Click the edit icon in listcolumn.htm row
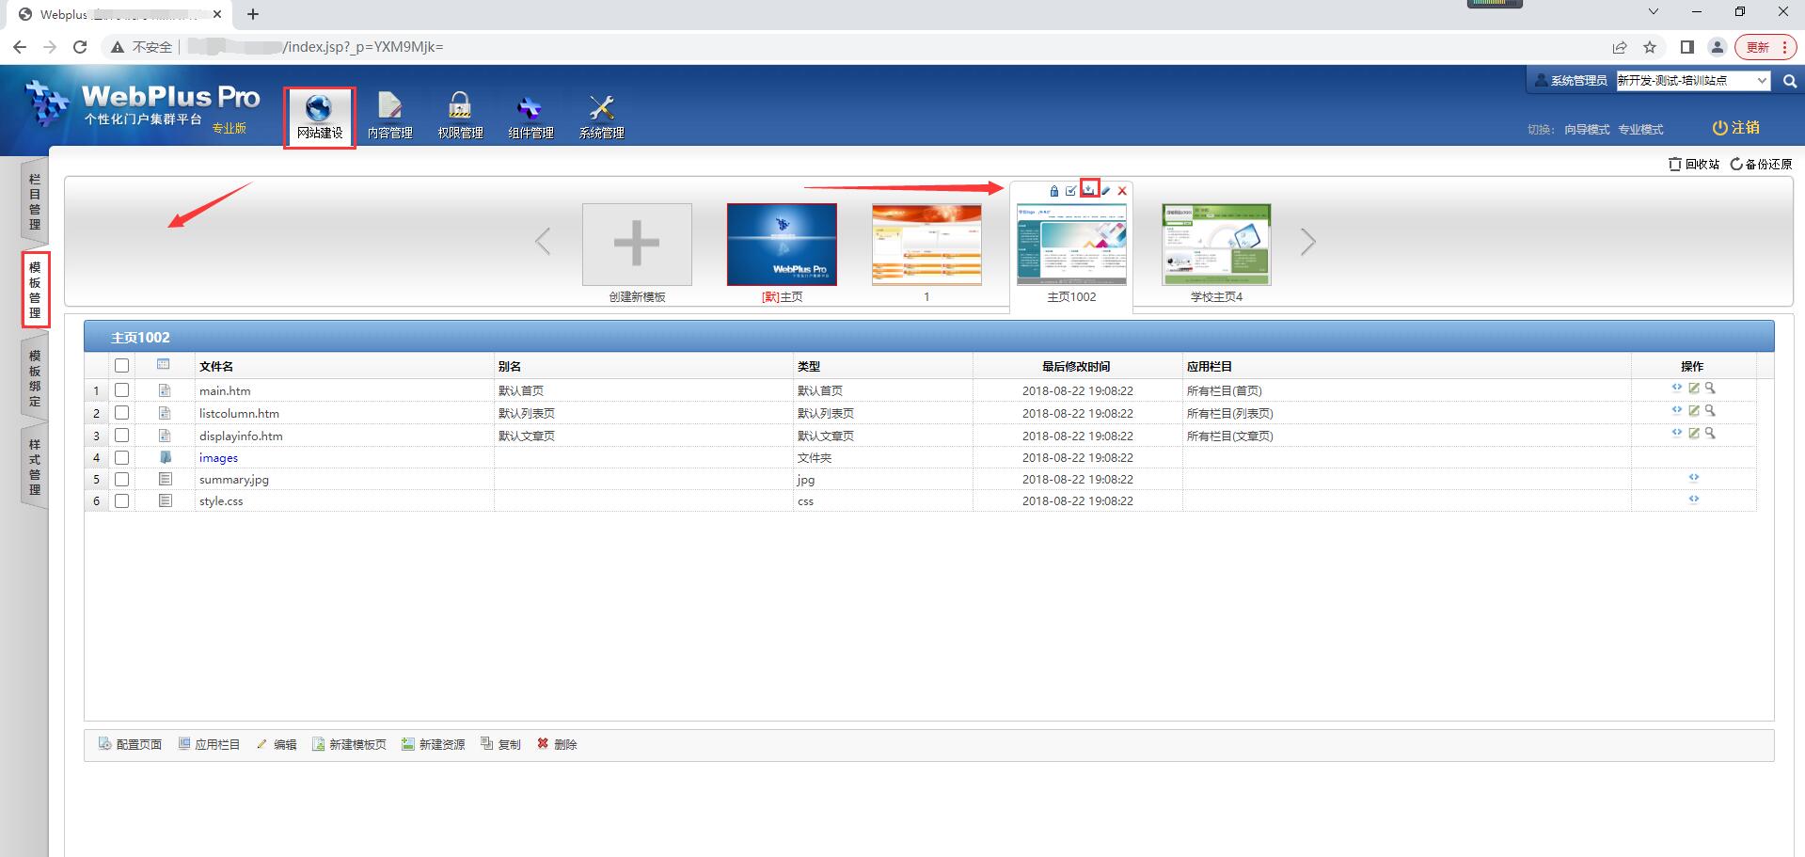 [1693, 410]
